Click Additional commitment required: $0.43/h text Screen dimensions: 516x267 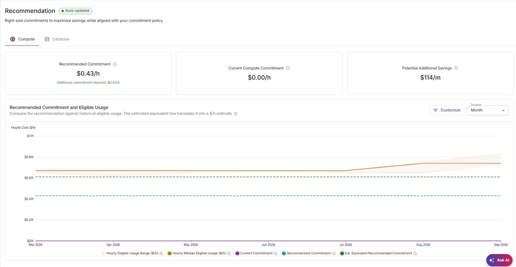click(x=88, y=83)
